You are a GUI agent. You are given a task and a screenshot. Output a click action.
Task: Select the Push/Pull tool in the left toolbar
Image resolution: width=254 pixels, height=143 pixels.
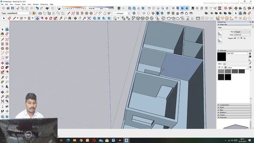[x=7, y=63]
